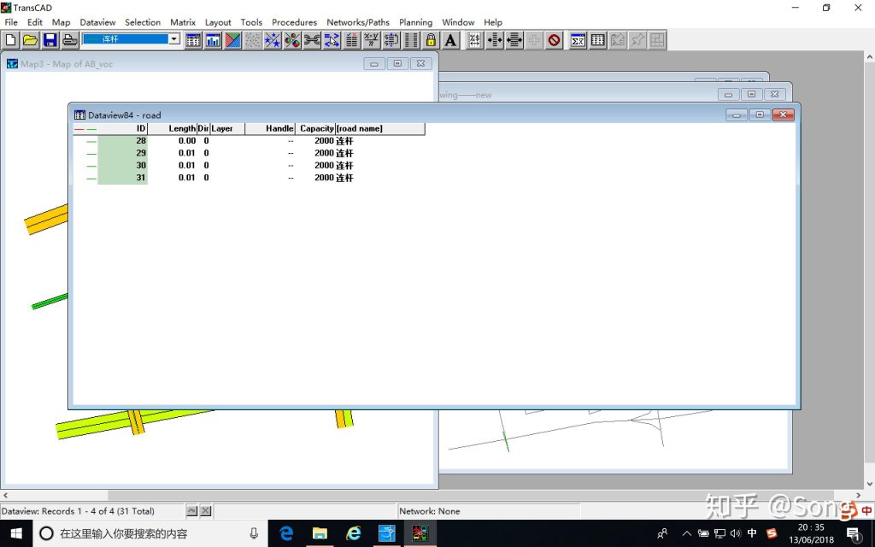Click the Windows search box in taskbar

[x=150, y=533]
